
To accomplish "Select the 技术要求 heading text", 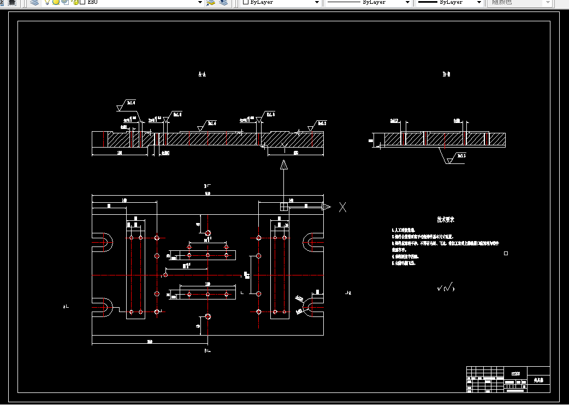I will click(x=446, y=219).
